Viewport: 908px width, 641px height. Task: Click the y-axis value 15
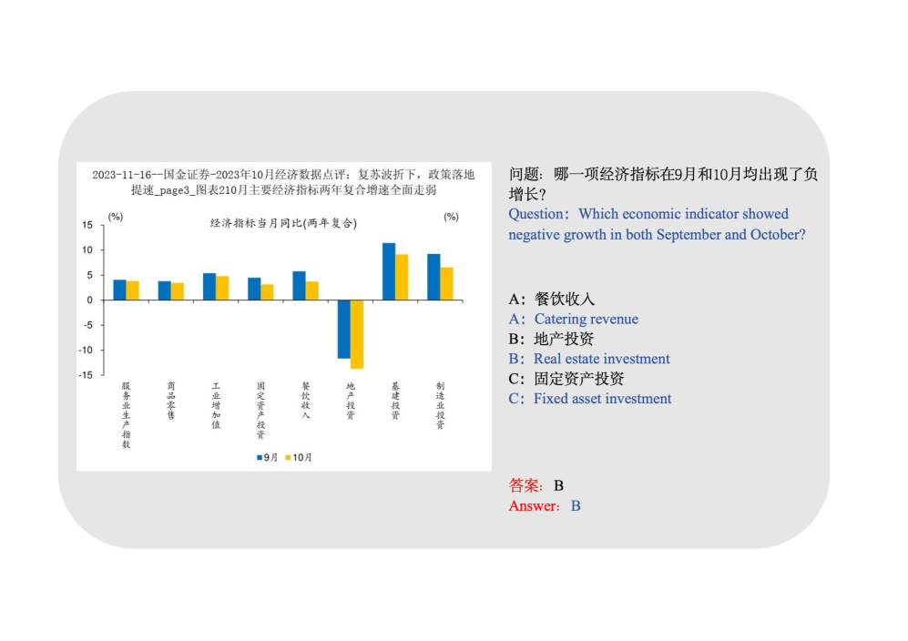(x=87, y=225)
